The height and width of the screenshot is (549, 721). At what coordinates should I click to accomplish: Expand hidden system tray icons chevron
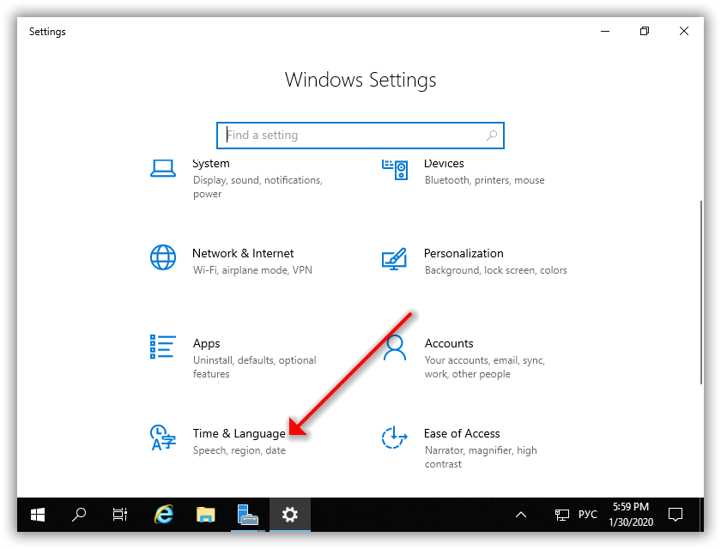[521, 515]
